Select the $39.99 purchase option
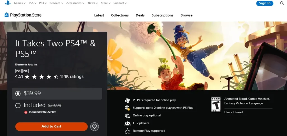The image size is (287, 136). tap(18, 93)
